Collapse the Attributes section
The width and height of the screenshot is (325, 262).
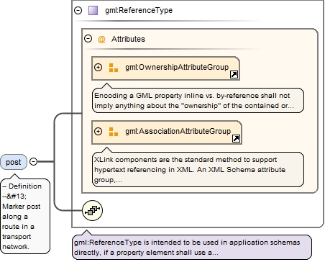click(x=88, y=39)
